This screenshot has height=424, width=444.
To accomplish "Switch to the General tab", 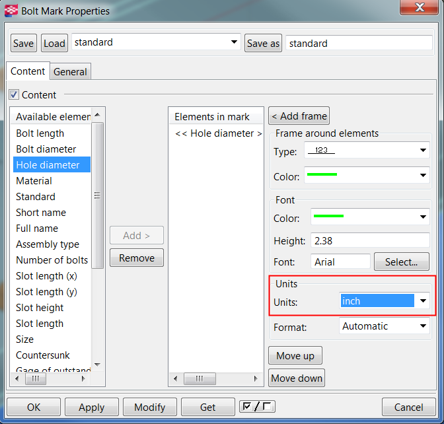I will (71, 72).
